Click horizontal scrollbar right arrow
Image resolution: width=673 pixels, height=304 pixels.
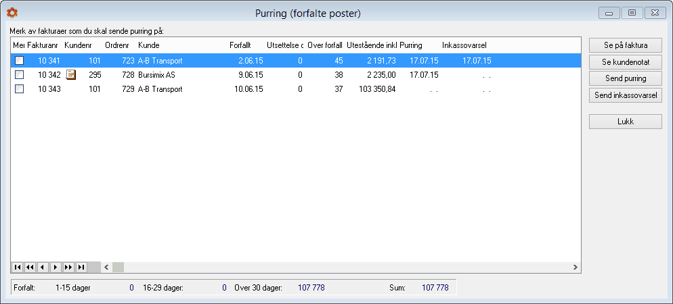tap(575, 267)
